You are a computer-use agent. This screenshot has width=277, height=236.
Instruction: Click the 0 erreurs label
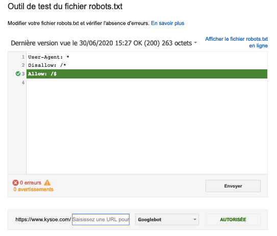(31, 182)
